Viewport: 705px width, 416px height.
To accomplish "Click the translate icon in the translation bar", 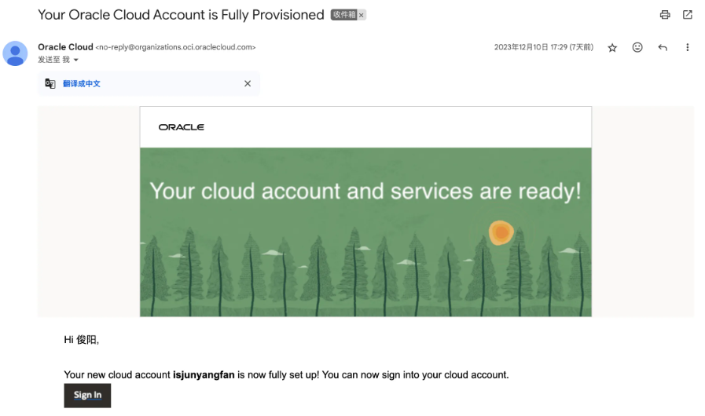I will pyautogui.click(x=50, y=84).
